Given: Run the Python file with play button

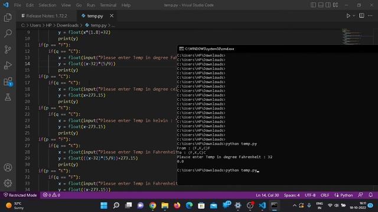Looking at the screenshot, I should tap(348, 16).
